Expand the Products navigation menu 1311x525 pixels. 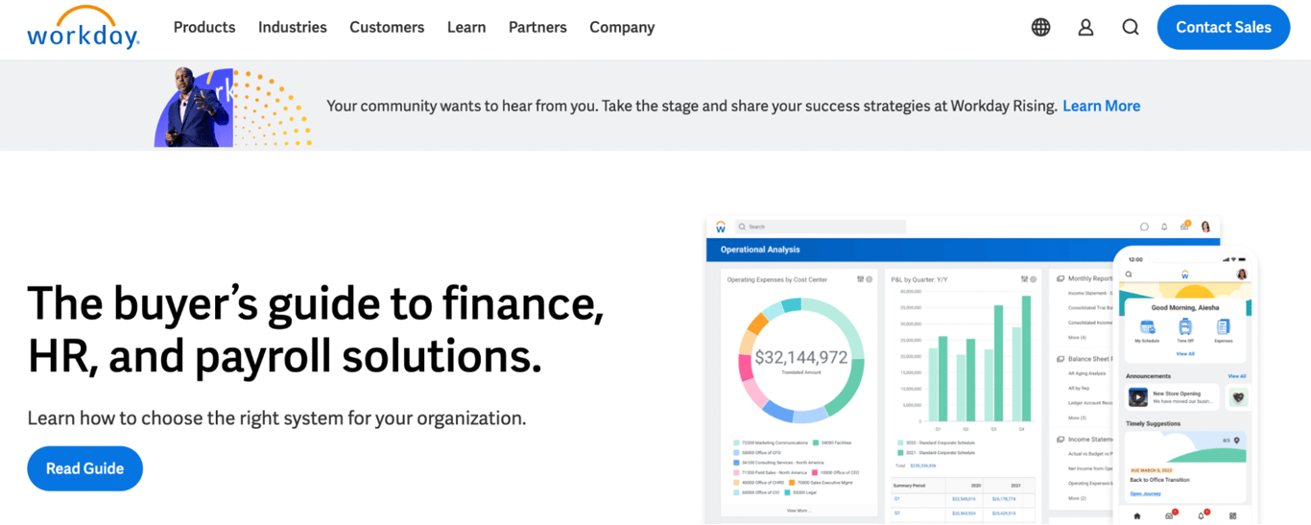click(x=204, y=28)
